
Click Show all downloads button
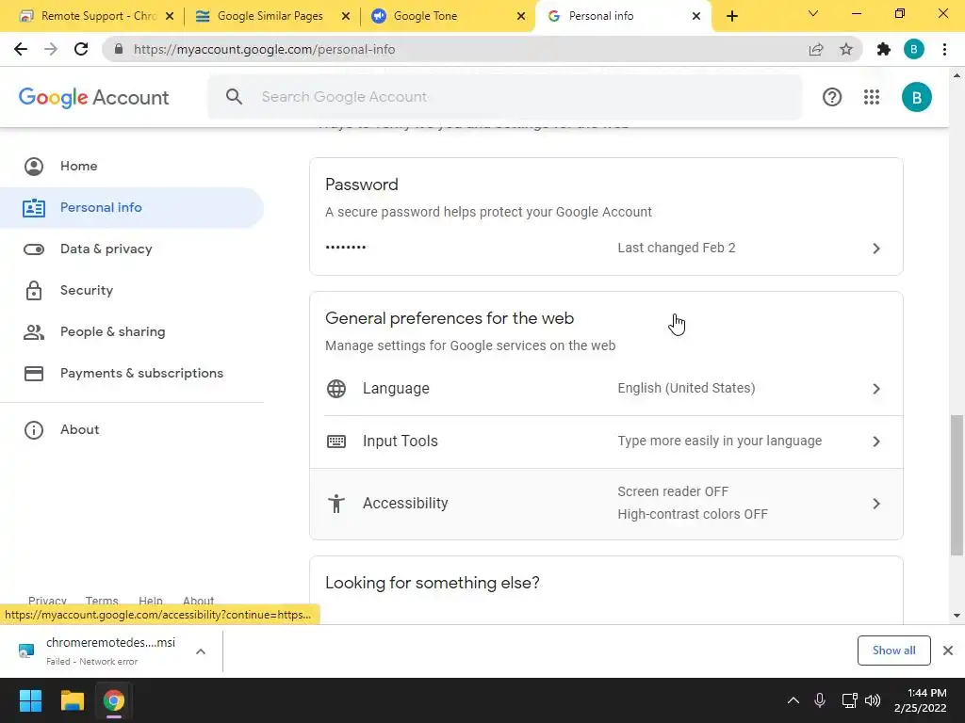click(x=893, y=651)
